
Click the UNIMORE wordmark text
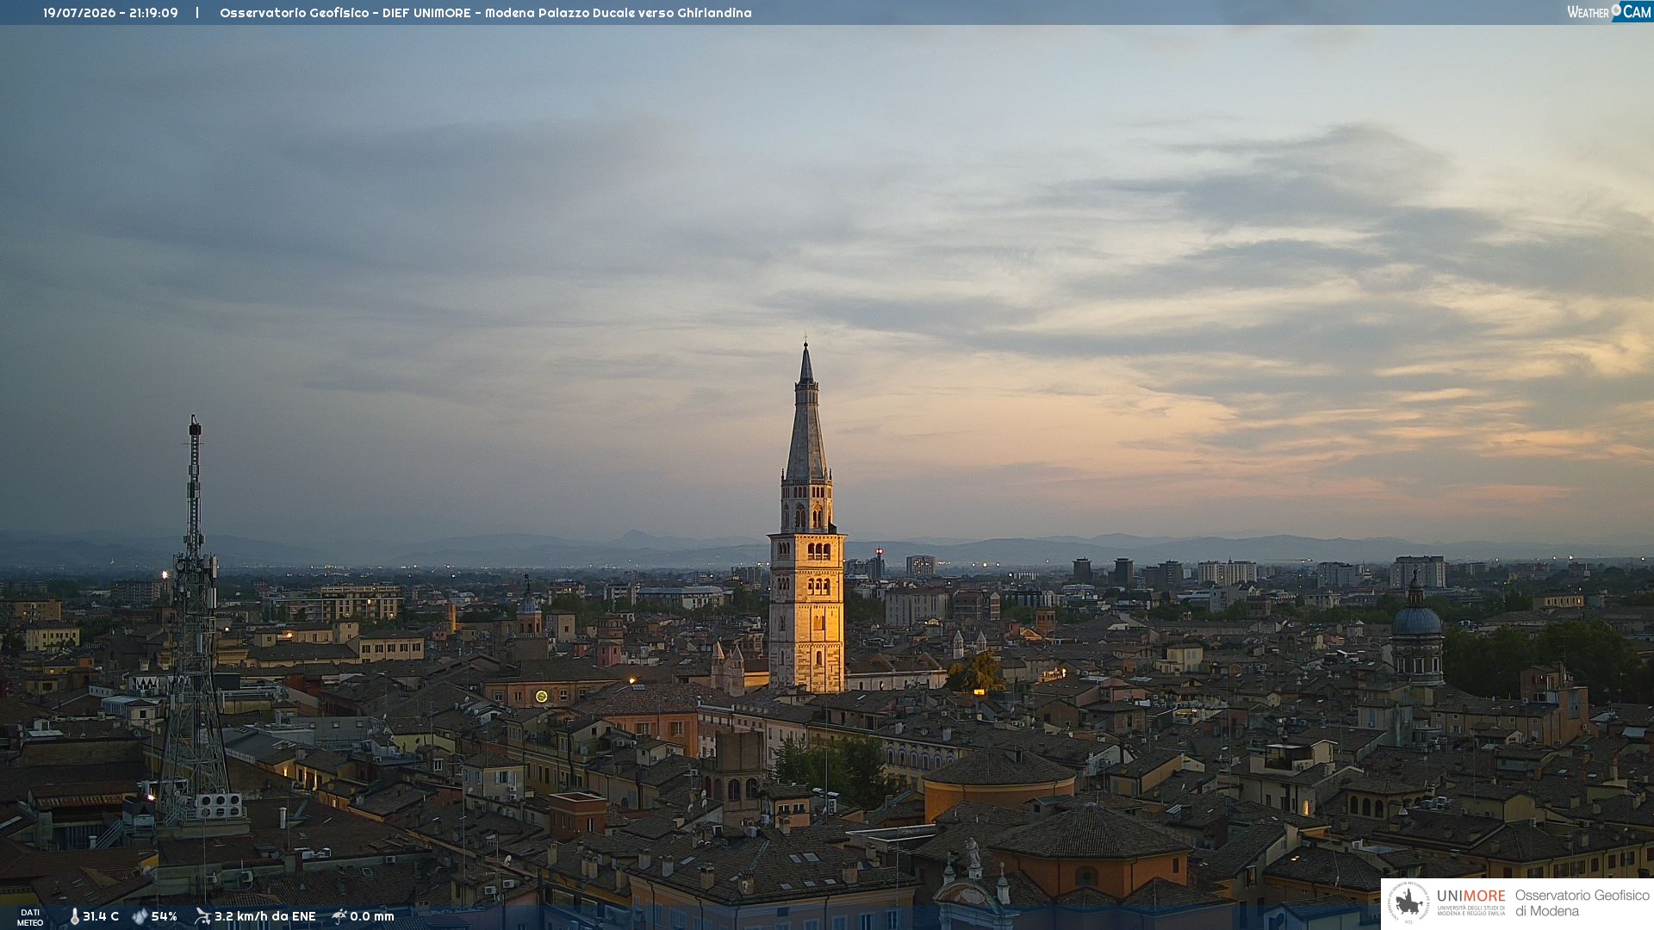click(1471, 896)
